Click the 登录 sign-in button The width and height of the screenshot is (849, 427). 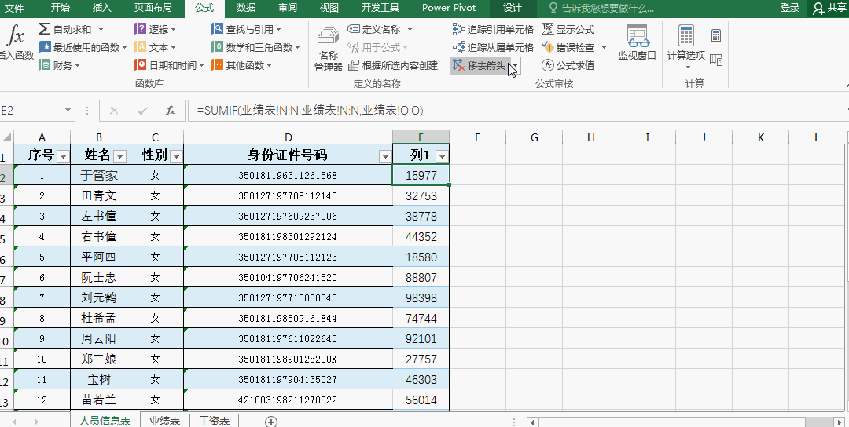(790, 8)
